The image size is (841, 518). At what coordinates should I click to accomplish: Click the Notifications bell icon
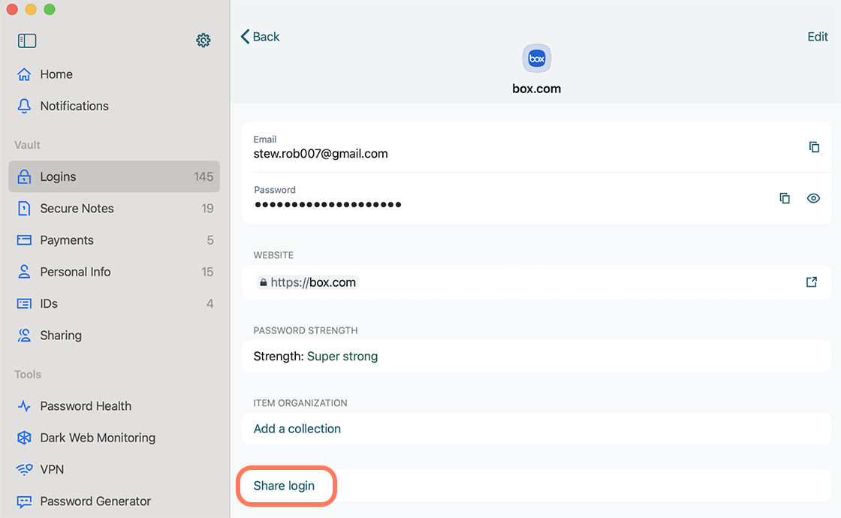pos(24,106)
